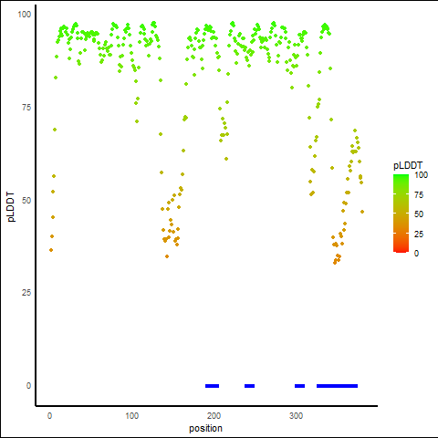
Task: Click the y-axis tick label 50
Action: (x=26, y=201)
